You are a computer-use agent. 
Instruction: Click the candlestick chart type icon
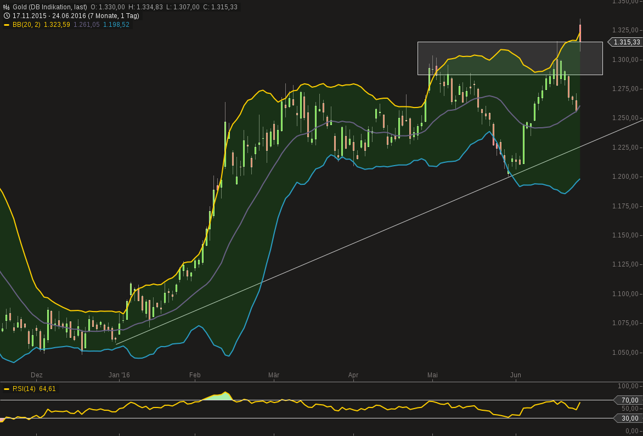click(6, 7)
